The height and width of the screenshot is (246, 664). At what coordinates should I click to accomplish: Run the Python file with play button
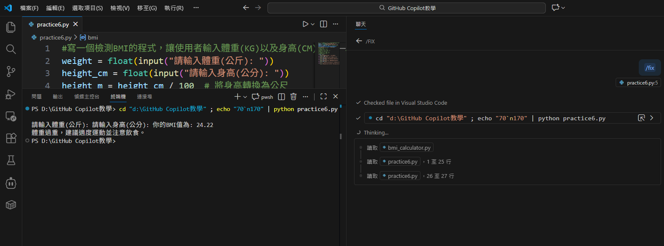(x=305, y=24)
